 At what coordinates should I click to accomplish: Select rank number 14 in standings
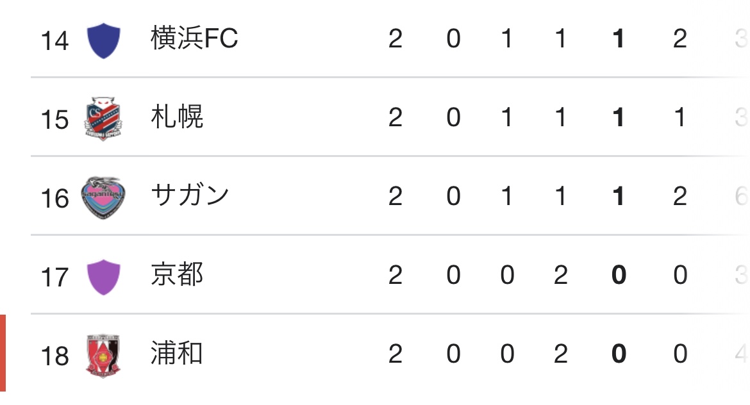point(54,40)
